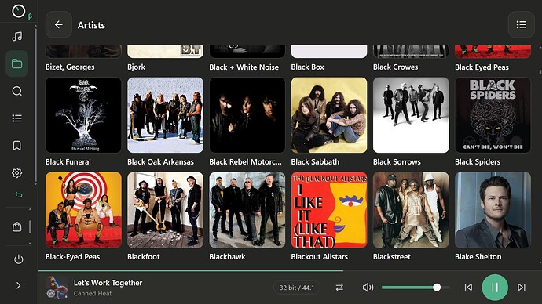Open the bookmark icon in sidebar
The height and width of the screenshot is (304, 542).
coord(17,146)
